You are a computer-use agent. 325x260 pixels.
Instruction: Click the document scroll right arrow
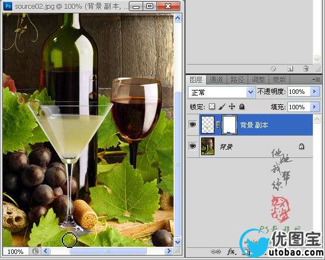click(x=169, y=251)
